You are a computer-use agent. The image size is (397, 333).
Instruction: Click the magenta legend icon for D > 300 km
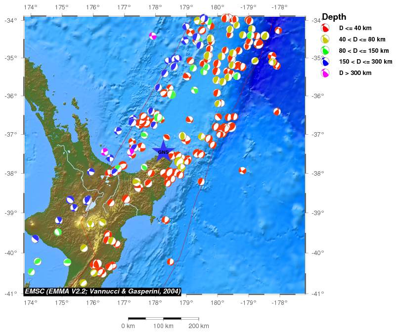coord(325,73)
